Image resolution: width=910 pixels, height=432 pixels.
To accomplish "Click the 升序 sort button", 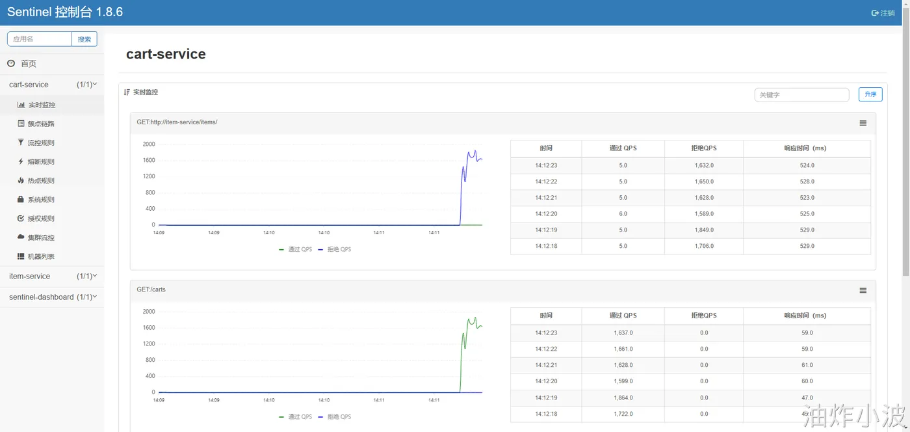I will (x=870, y=94).
